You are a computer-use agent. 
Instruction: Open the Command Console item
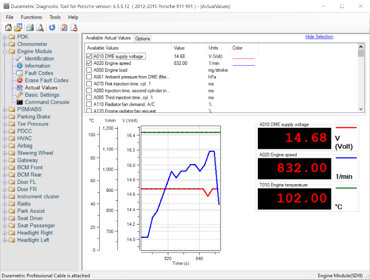[x=47, y=102]
